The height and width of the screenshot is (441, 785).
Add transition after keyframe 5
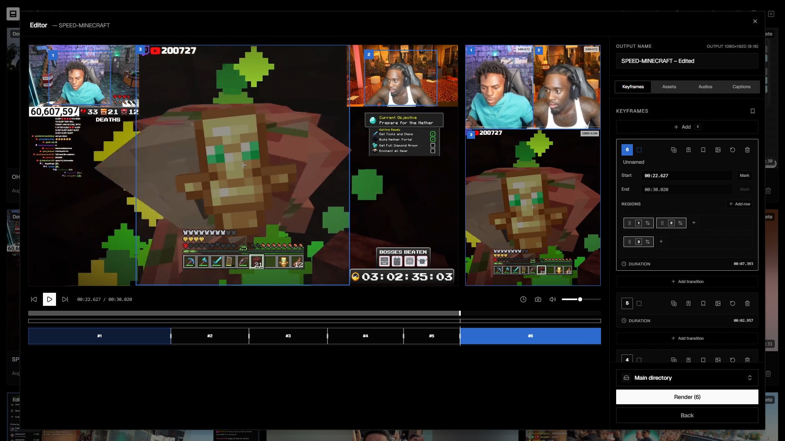tap(687, 338)
